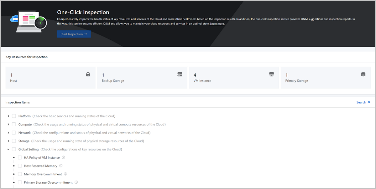Click the Backup Storage icon

click(180, 74)
